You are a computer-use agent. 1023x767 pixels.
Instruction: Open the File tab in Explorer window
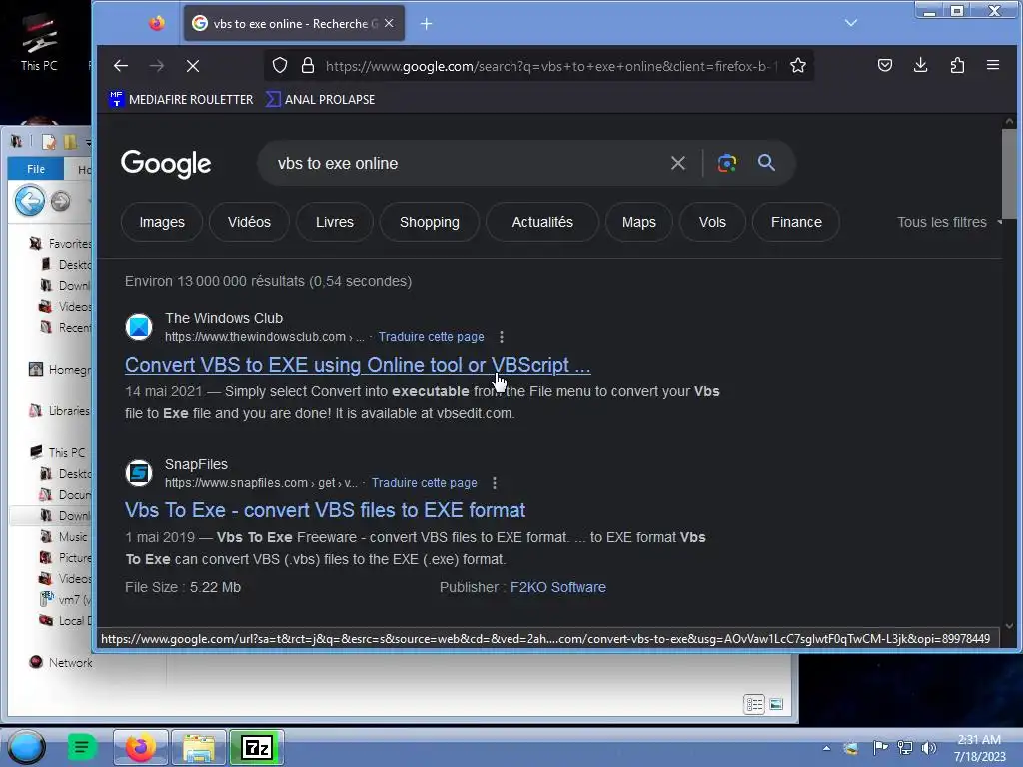[36, 169]
